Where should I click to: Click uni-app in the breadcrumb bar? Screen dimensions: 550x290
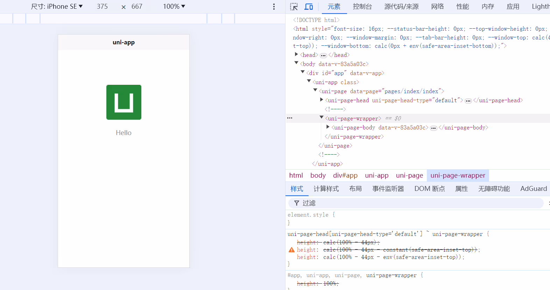[x=377, y=176]
